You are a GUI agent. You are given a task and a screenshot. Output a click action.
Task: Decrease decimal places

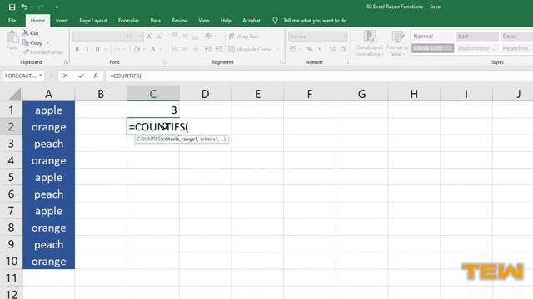point(343,49)
